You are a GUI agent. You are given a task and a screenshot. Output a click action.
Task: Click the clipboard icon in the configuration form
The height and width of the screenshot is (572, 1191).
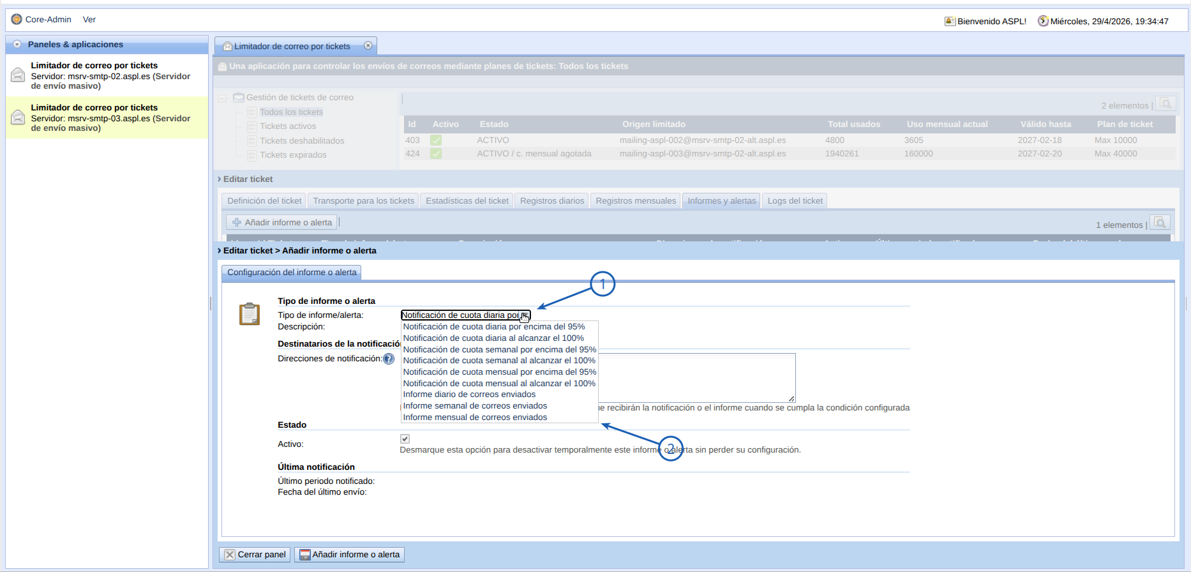pos(250,314)
